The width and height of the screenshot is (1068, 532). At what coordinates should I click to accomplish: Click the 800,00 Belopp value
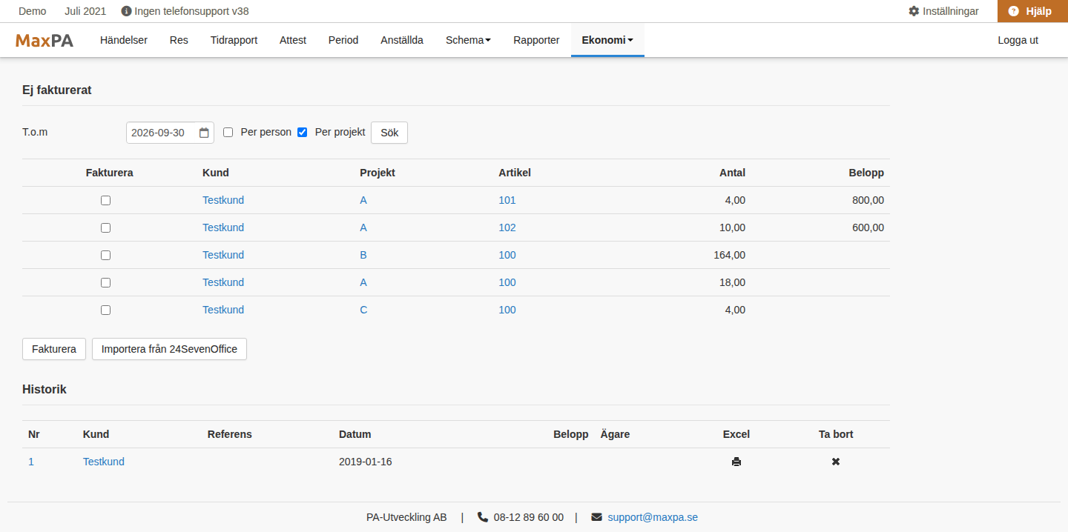coord(868,200)
